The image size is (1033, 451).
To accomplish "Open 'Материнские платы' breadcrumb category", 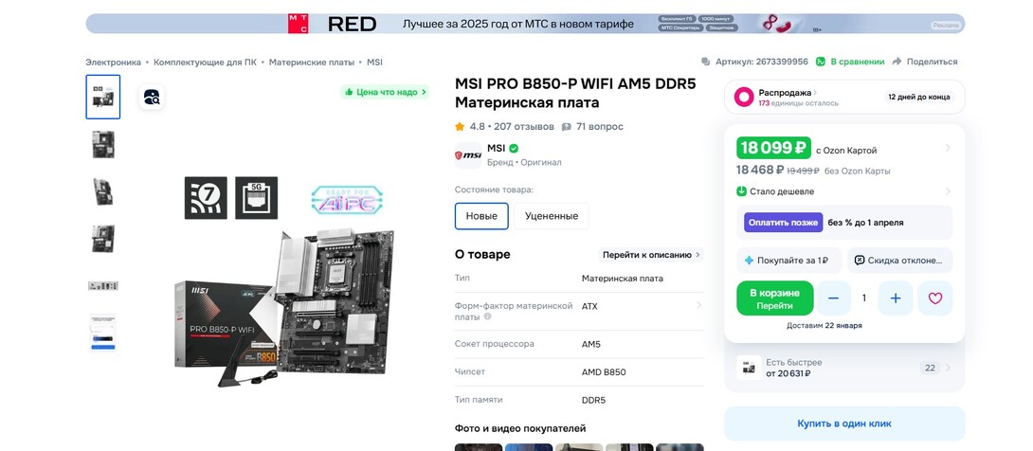I will (x=311, y=62).
